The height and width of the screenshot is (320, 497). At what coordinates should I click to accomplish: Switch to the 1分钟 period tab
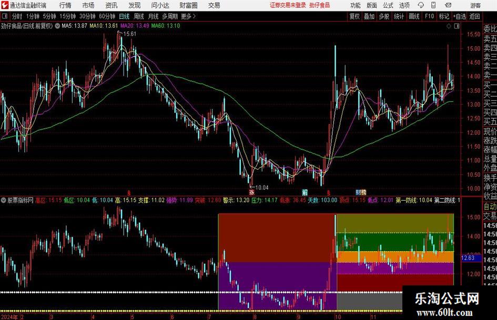pos(32,16)
